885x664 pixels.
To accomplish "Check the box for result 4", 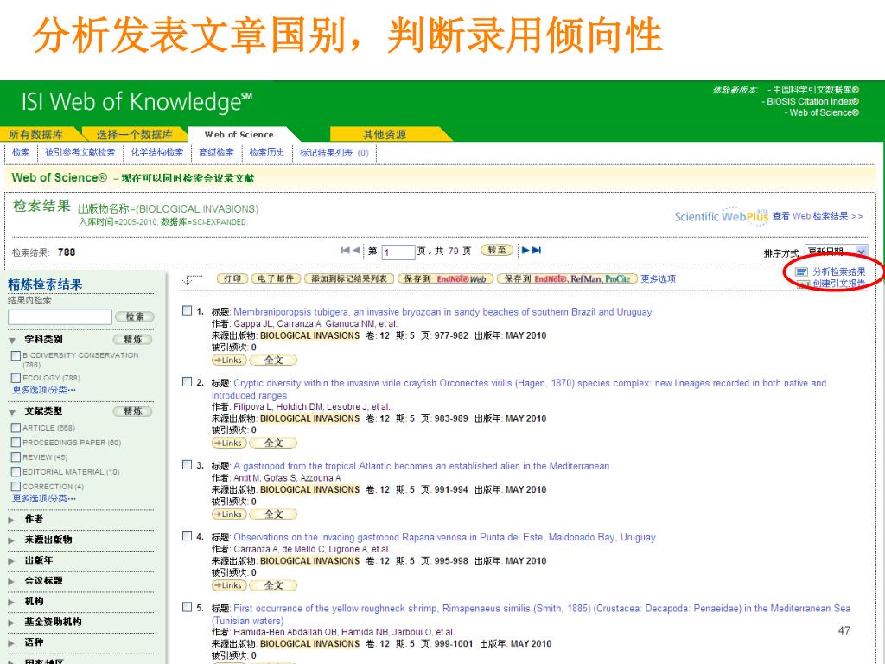I will (x=188, y=536).
